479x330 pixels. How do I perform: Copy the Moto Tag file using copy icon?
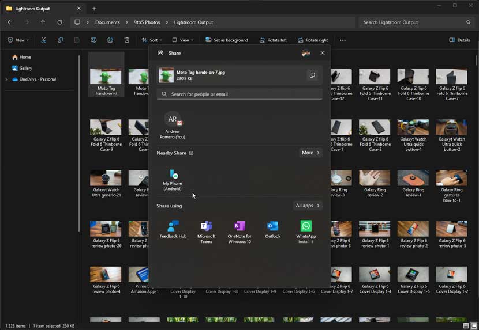click(312, 75)
